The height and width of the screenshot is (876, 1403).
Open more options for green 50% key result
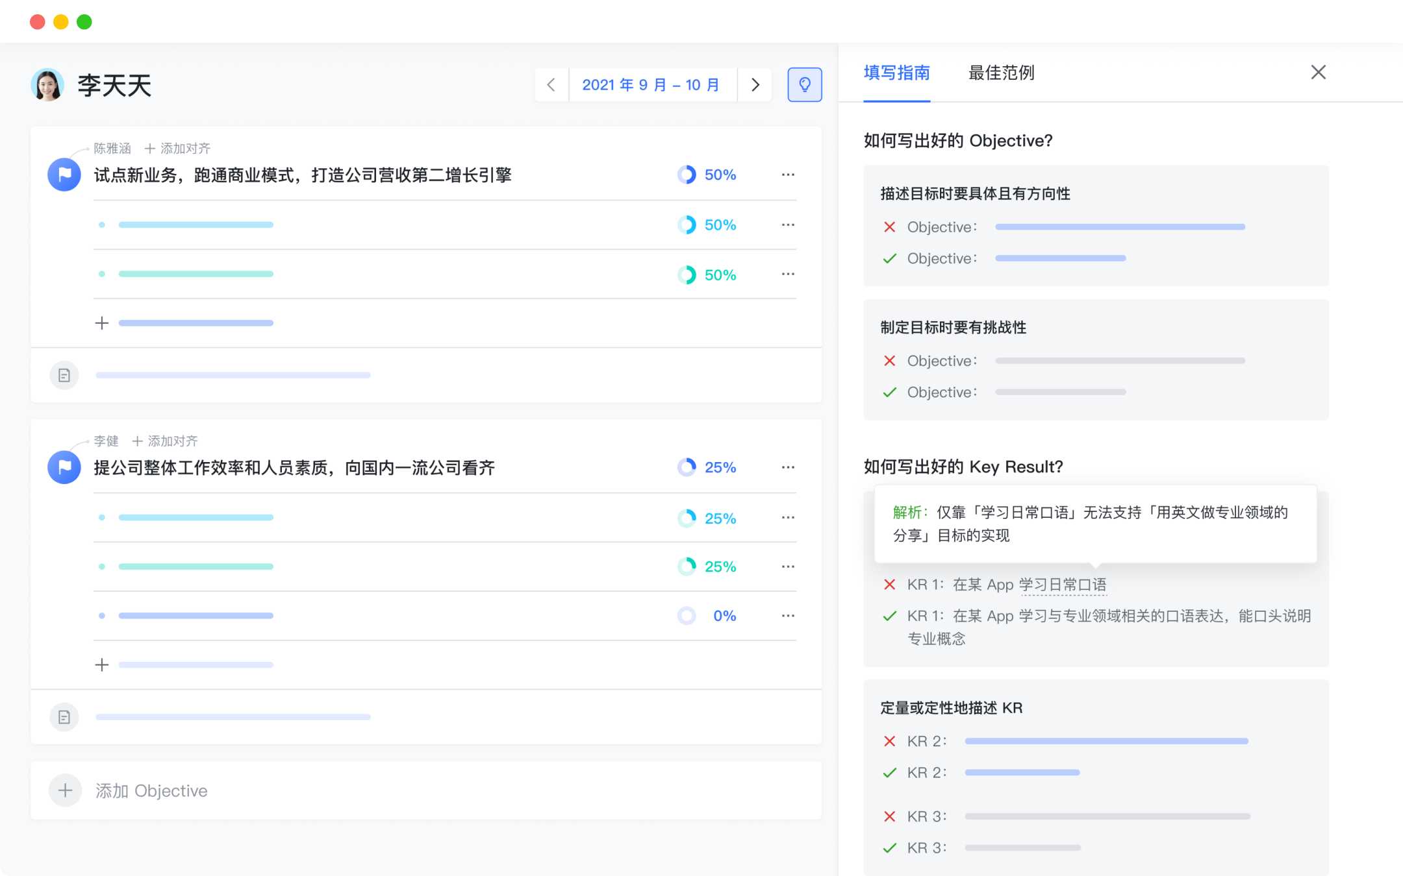click(x=788, y=274)
